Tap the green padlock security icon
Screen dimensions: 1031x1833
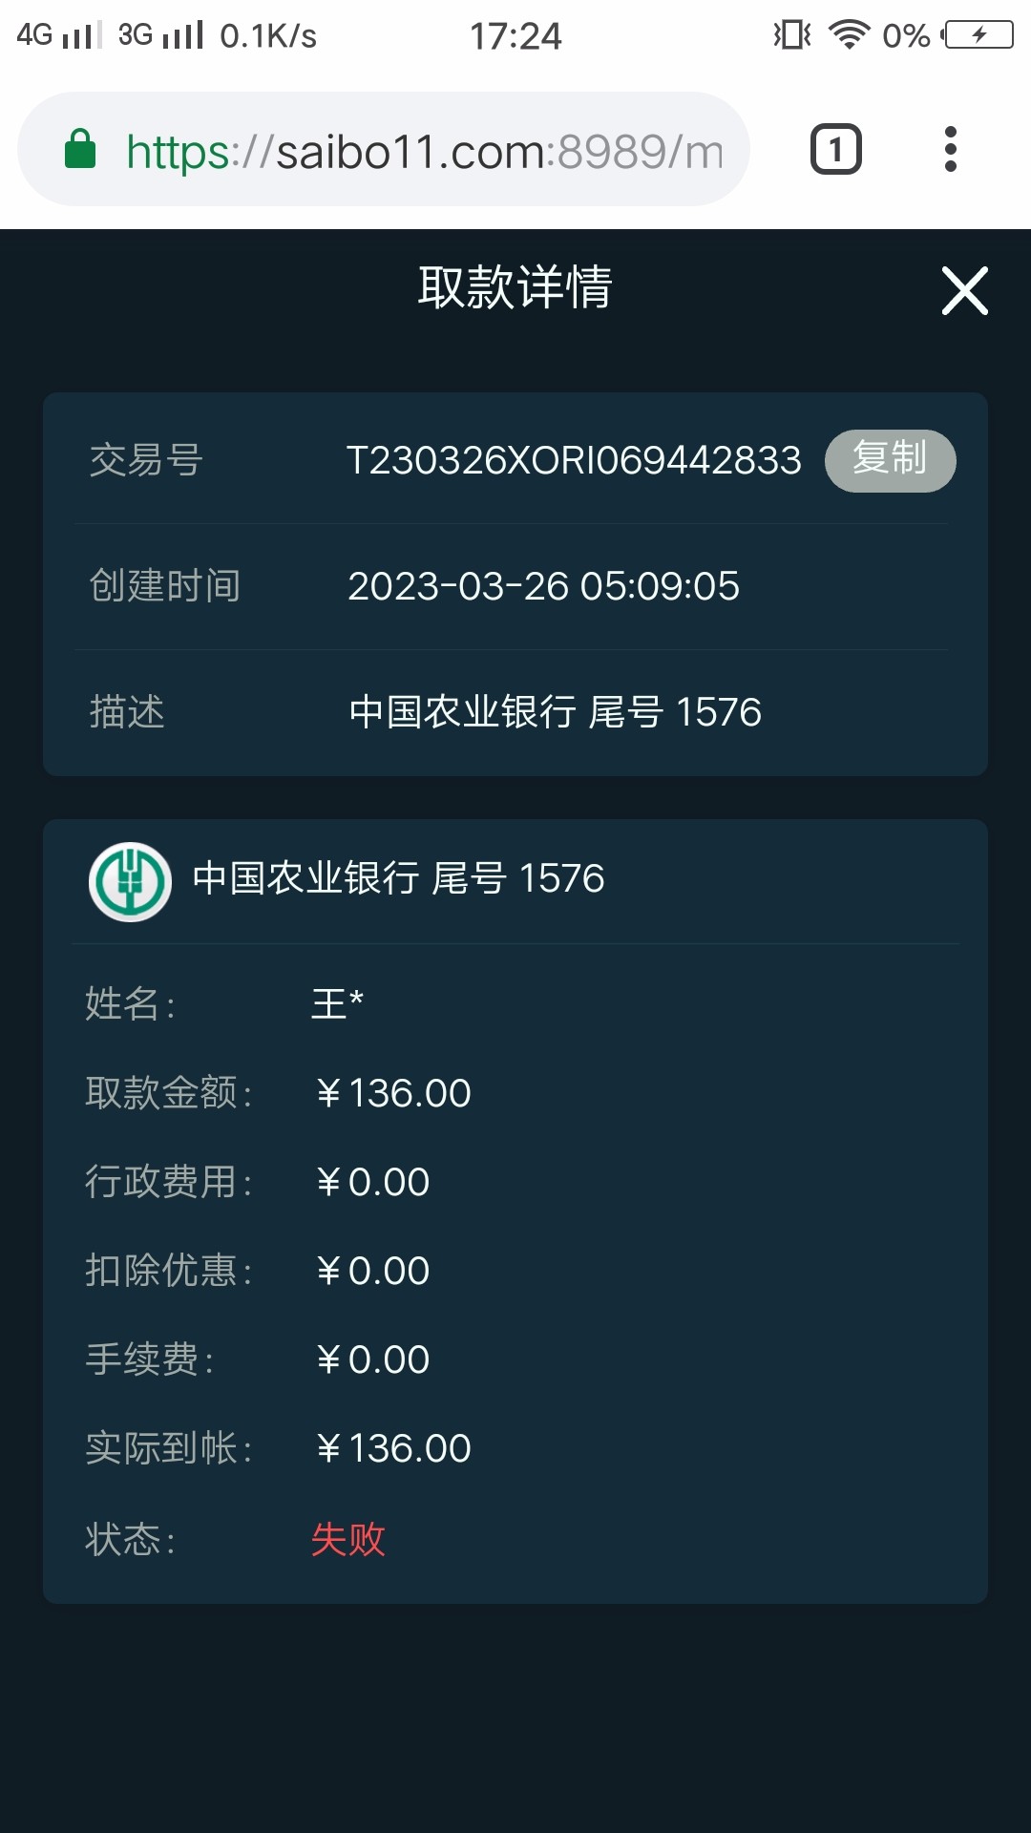tap(80, 150)
